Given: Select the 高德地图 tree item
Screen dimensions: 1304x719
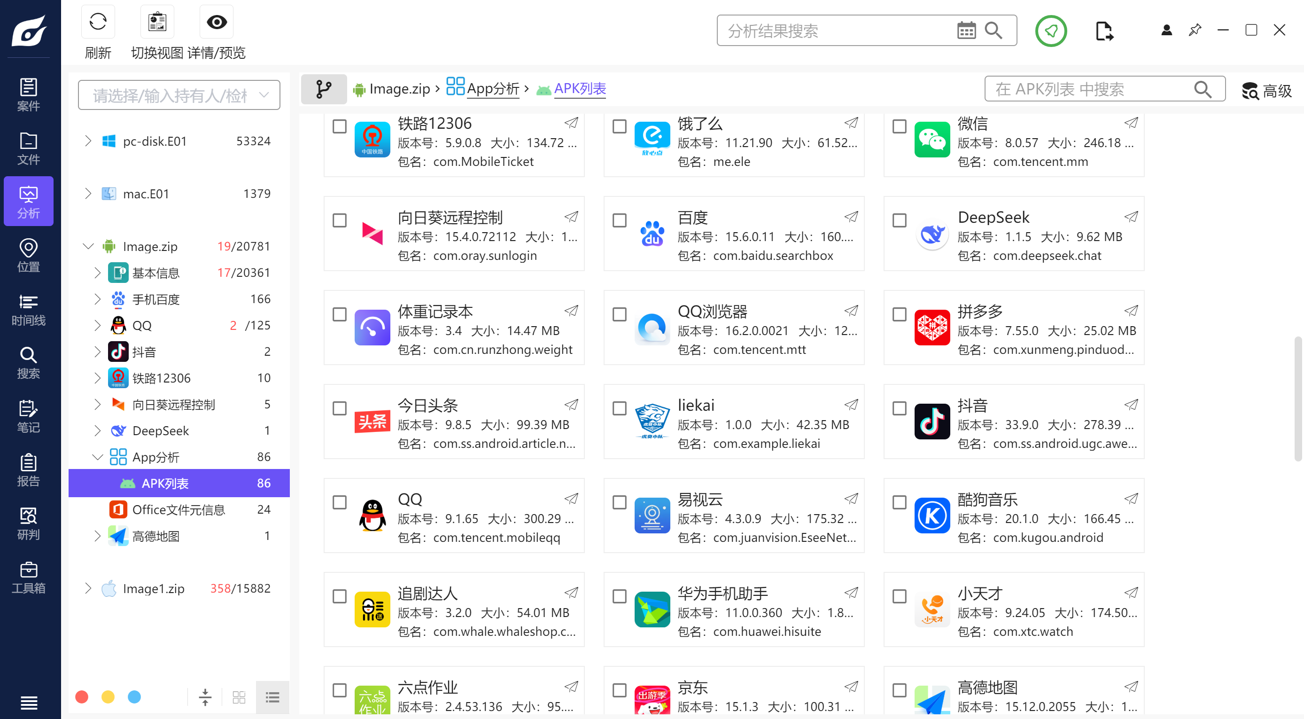Looking at the screenshot, I should click(x=179, y=536).
